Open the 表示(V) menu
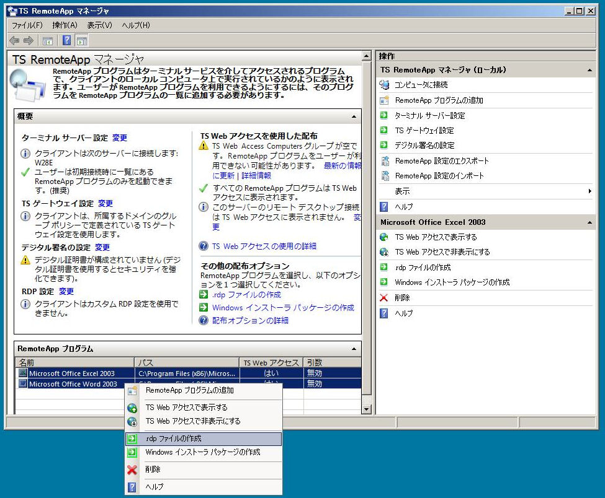This screenshot has height=498, width=605. (99, 25)
